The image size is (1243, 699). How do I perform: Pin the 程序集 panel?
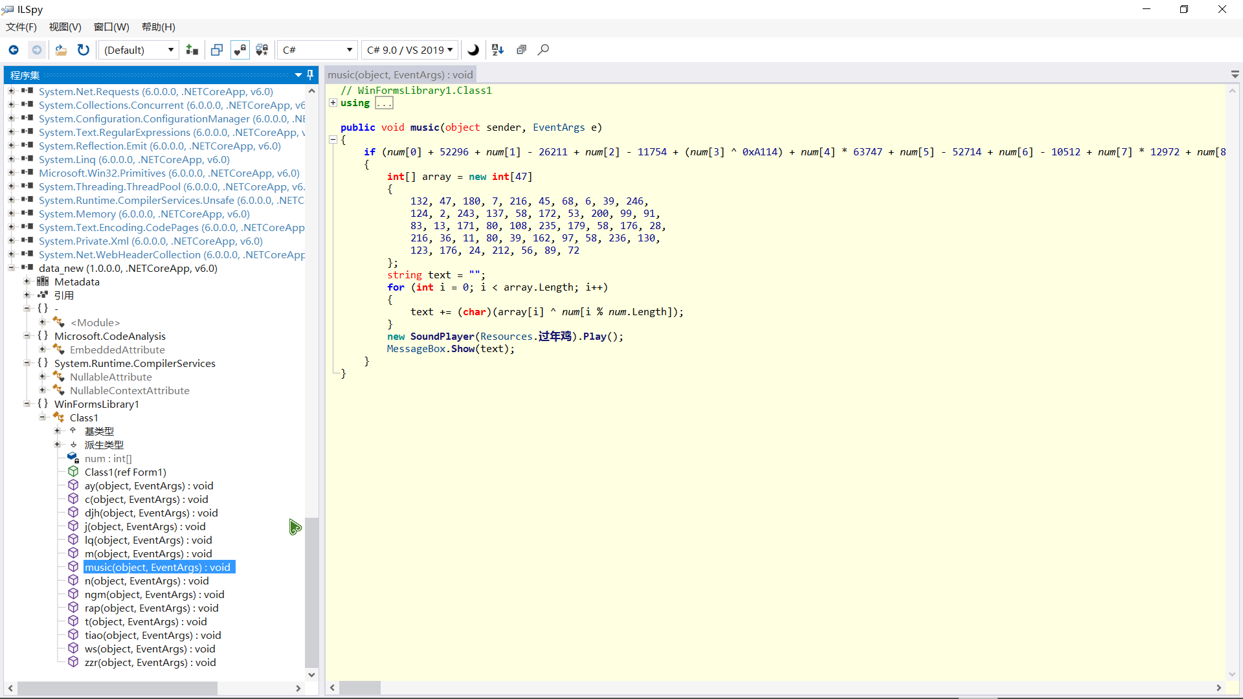click(x=310, y=75)
